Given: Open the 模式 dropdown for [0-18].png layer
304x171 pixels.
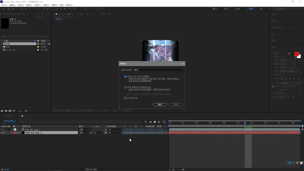Looking at the screenshot, I should coord(84,129).
